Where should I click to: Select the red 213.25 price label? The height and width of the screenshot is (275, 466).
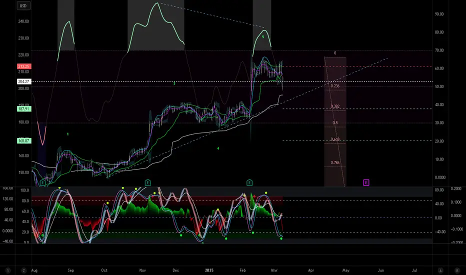click(24, 66)
